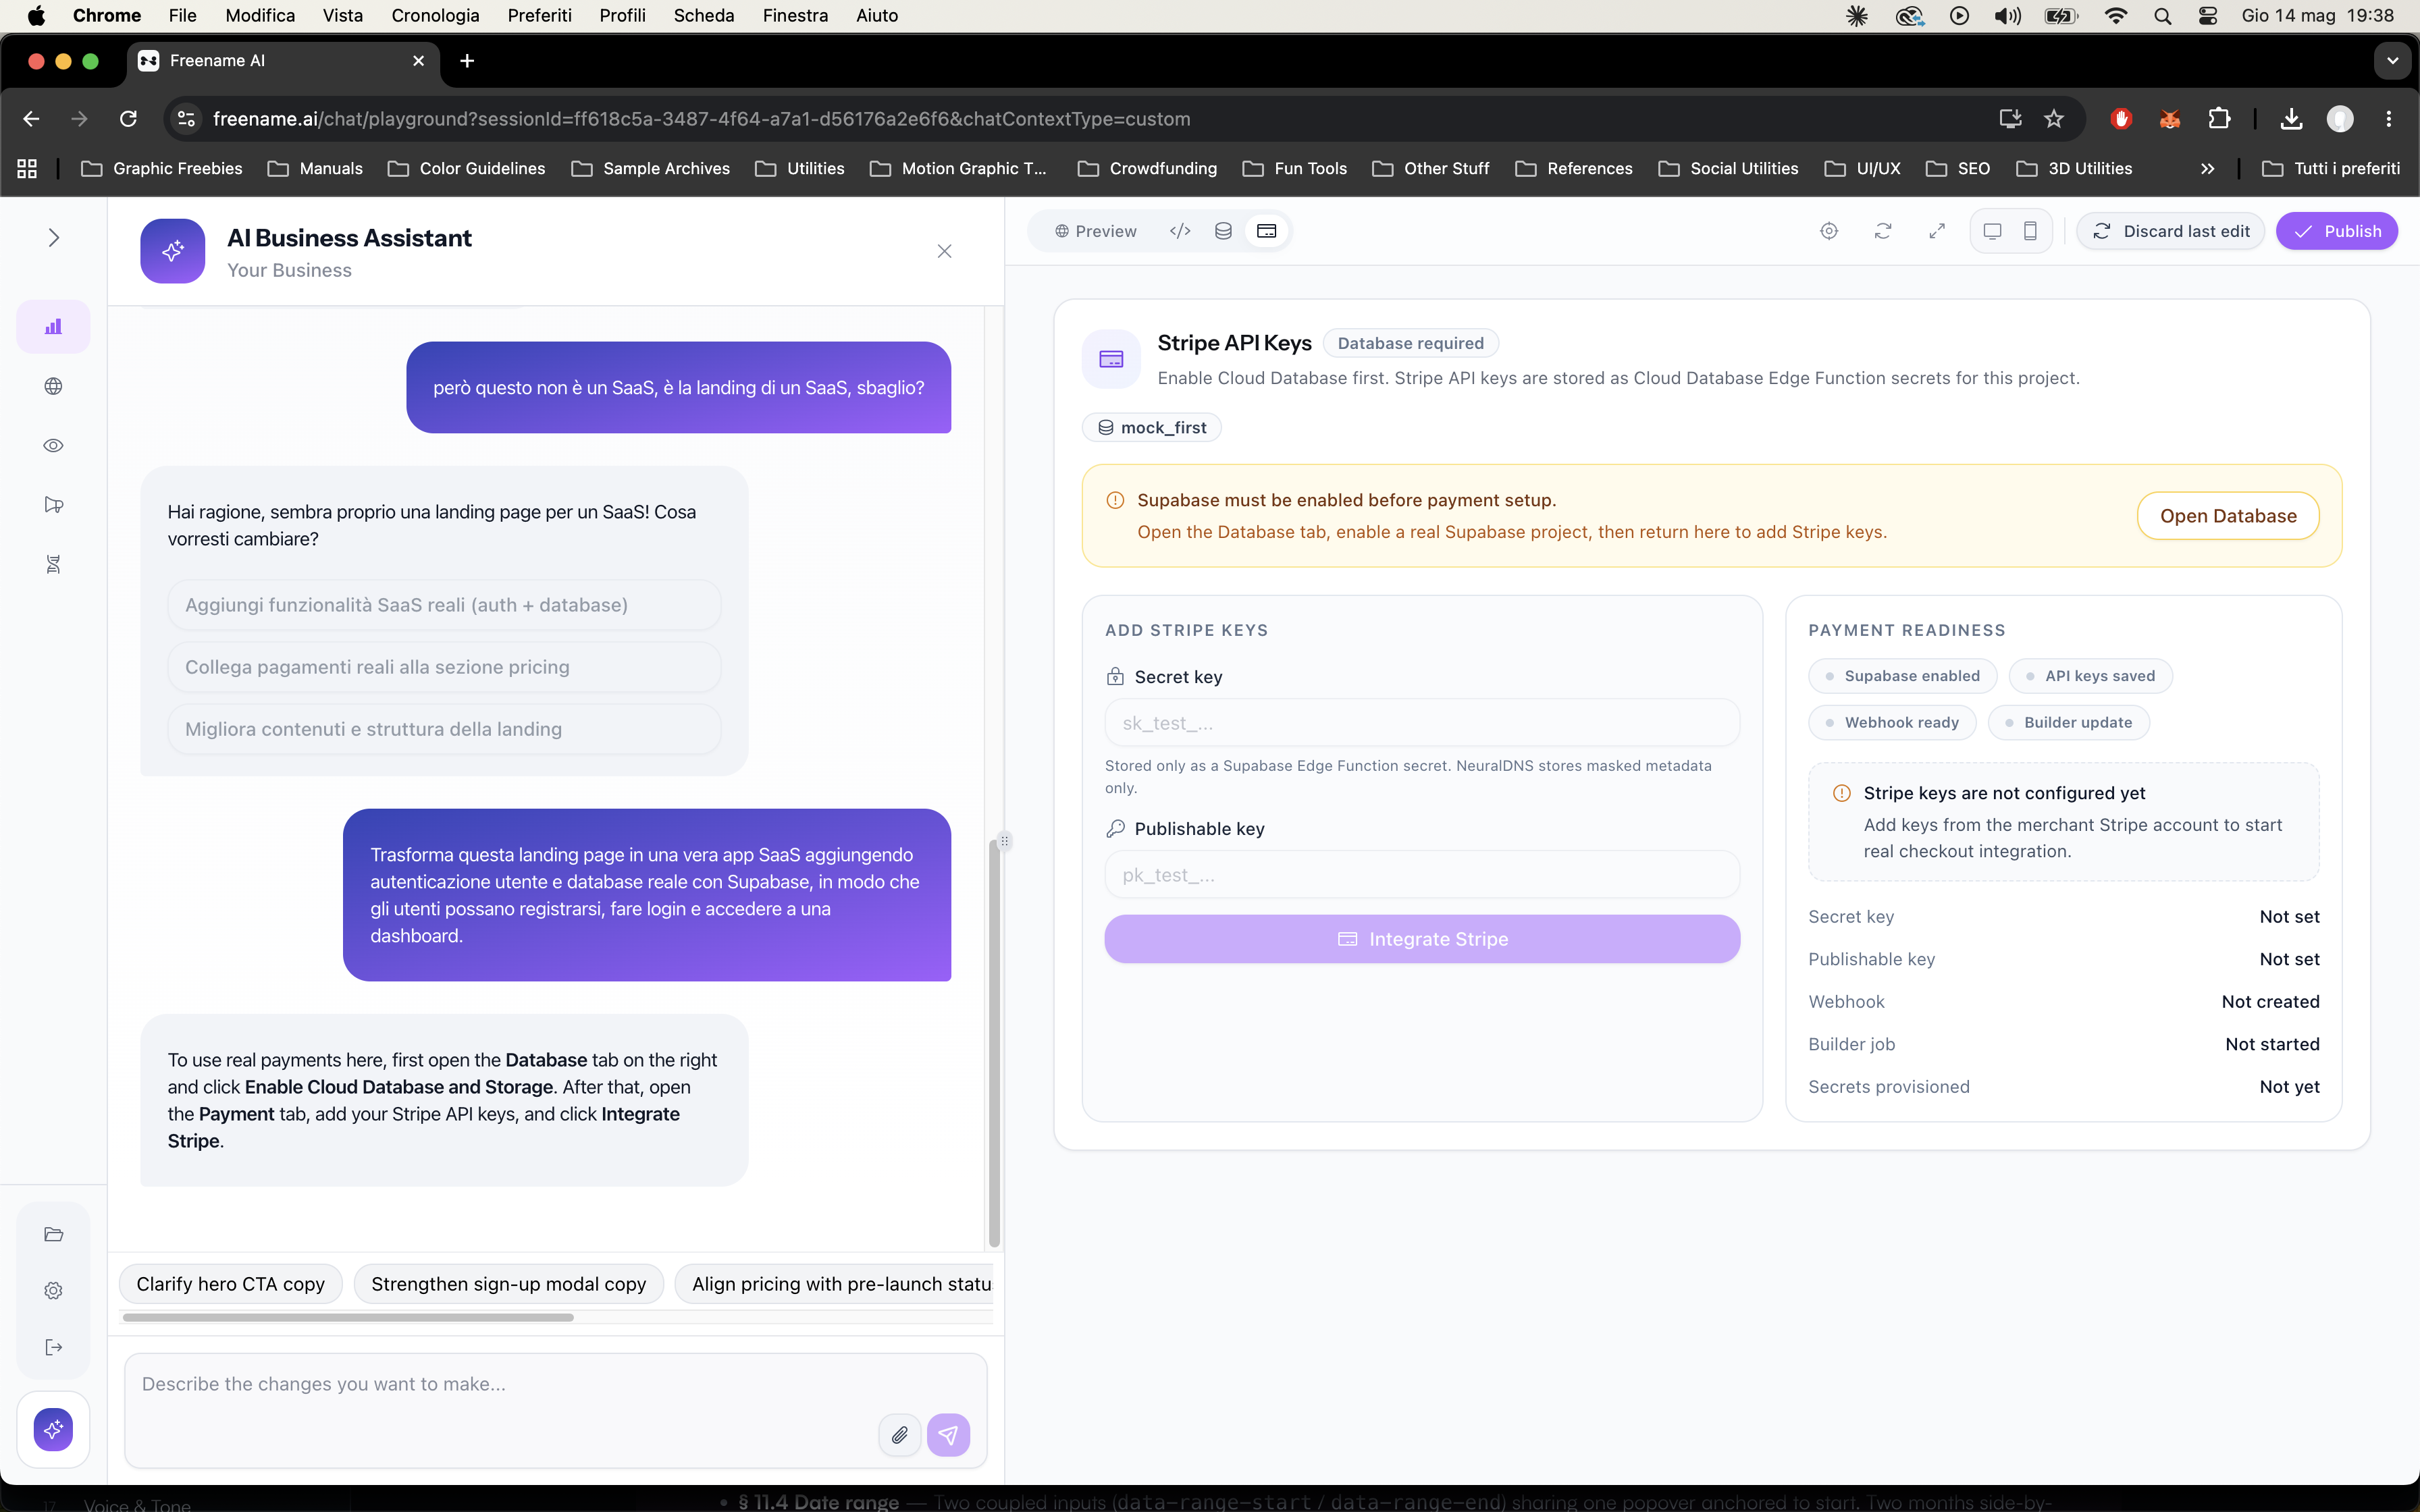Open the analytics bar chart sidebar icon

(x=53, y=327)
